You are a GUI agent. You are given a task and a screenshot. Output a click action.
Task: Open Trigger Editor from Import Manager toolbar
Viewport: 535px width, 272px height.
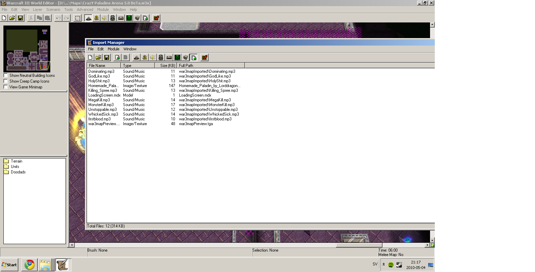click(145, 57)
